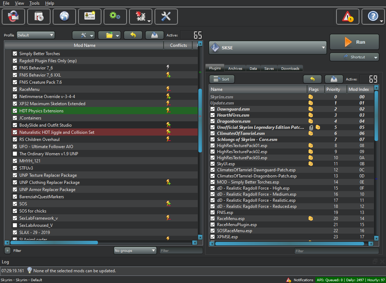Expand the mod list tools wrench dropdown

(84, 35)
